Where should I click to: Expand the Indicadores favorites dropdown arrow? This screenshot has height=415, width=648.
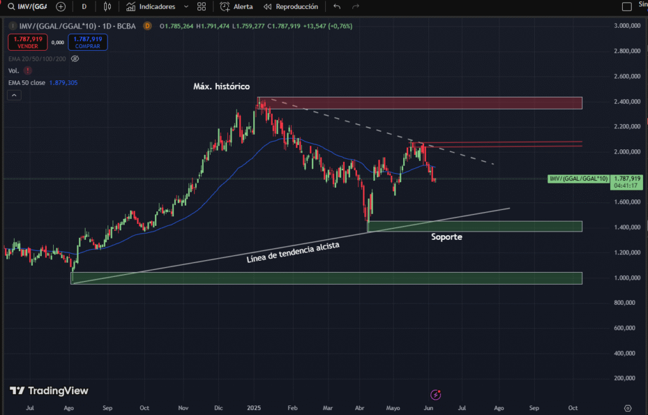pos(185,6)
